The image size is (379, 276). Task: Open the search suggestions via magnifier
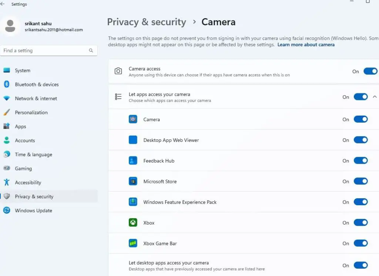91,50
